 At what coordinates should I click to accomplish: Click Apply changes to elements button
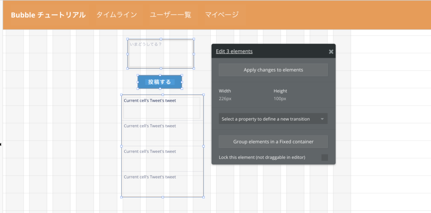click(273, 70)
